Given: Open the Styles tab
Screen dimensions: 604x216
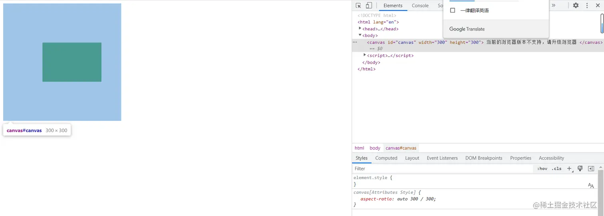Looking at the screenshot, I should [362, 158].
